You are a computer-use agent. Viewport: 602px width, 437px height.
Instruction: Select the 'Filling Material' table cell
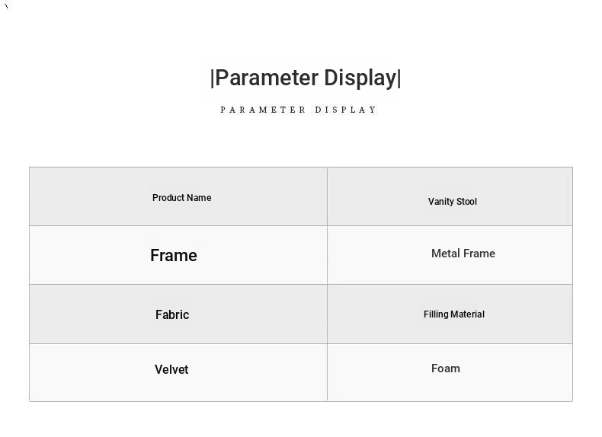pyautogui.click(x=453, y=314)
